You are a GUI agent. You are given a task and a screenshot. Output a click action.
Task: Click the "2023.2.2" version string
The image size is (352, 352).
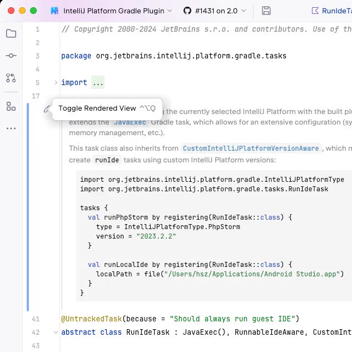coord(156,236)
